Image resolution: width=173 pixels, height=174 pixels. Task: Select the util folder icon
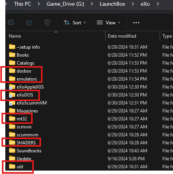[x=12, y=166]
